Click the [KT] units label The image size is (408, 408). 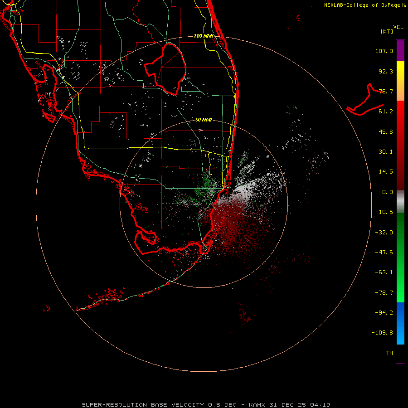pyautogui.click(x=387, y=31)
